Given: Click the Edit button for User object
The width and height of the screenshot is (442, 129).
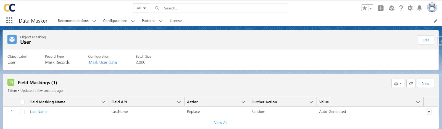Looking at the screenshot, I should pyautogui.click(x=425, y=40).
